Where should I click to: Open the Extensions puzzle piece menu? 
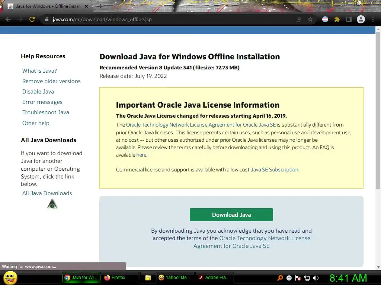pos(337,19)
